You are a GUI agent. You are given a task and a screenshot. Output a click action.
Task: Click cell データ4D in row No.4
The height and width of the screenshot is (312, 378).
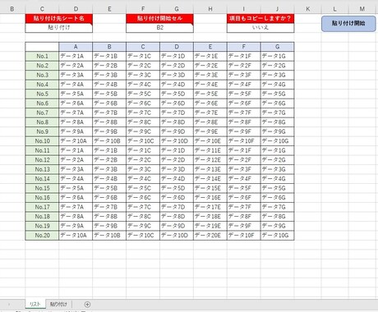[x=177, y=85]
